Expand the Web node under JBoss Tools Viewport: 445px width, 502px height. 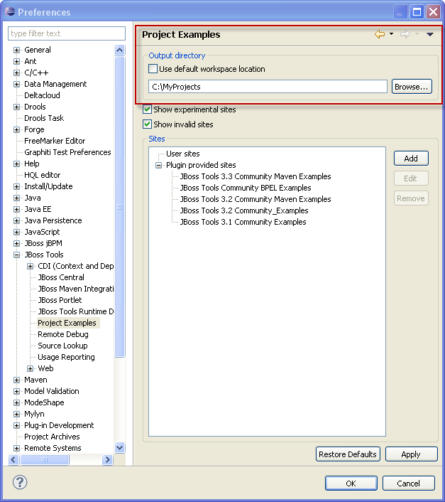tap(30, 368)
